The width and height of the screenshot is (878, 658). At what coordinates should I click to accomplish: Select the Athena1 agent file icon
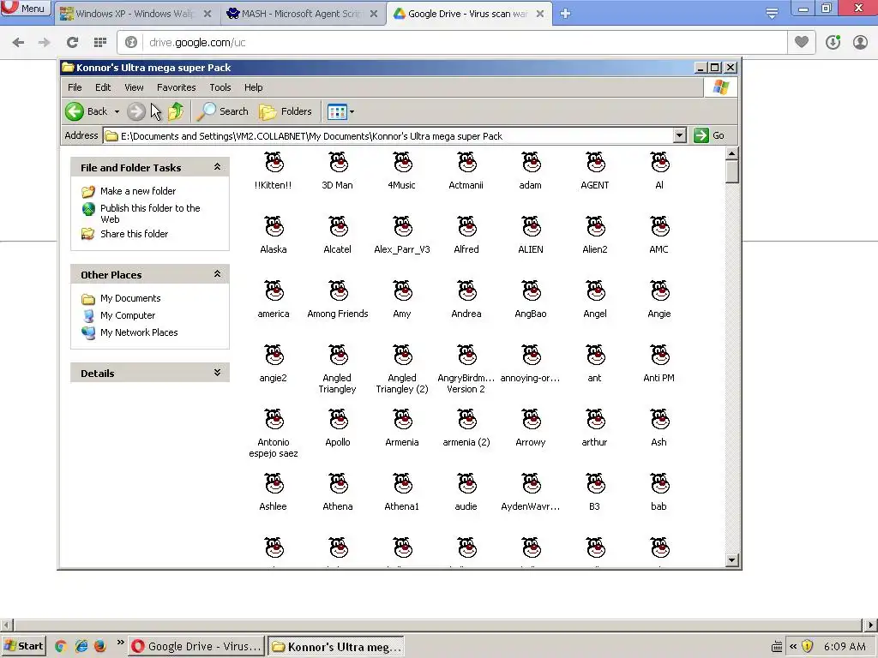[x=403, y=485]
